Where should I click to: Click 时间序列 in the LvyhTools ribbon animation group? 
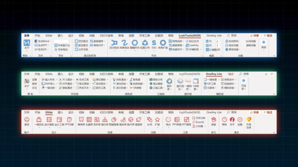coord(232,41)
